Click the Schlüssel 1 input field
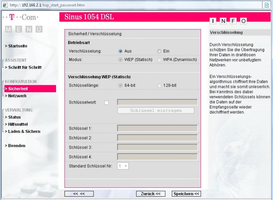273x200 pixels. (158, 128)
